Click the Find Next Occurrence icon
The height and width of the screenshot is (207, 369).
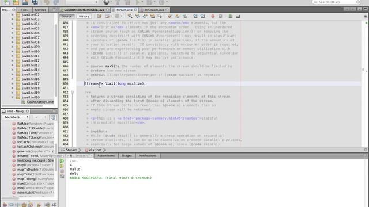click(145, 16)
